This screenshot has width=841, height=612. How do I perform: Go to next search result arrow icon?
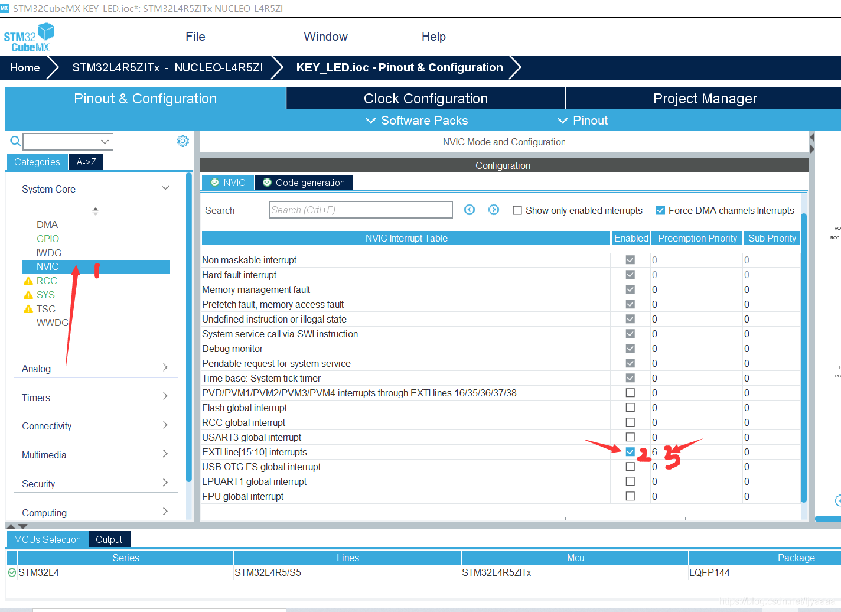click(x=494, y=210)
